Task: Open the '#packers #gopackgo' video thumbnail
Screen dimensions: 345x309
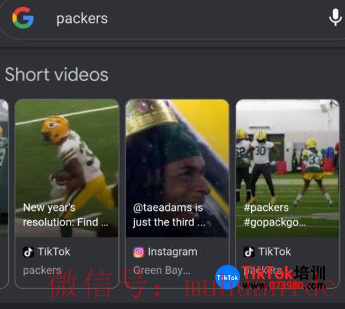Action: coord(288,168)
